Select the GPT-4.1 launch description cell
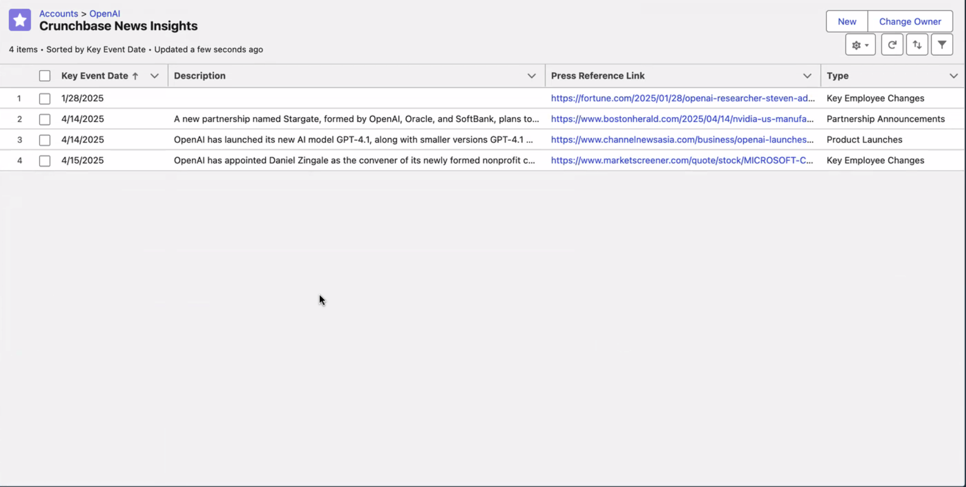This screenshot has width=966, height=487. [x=353, y=140]
